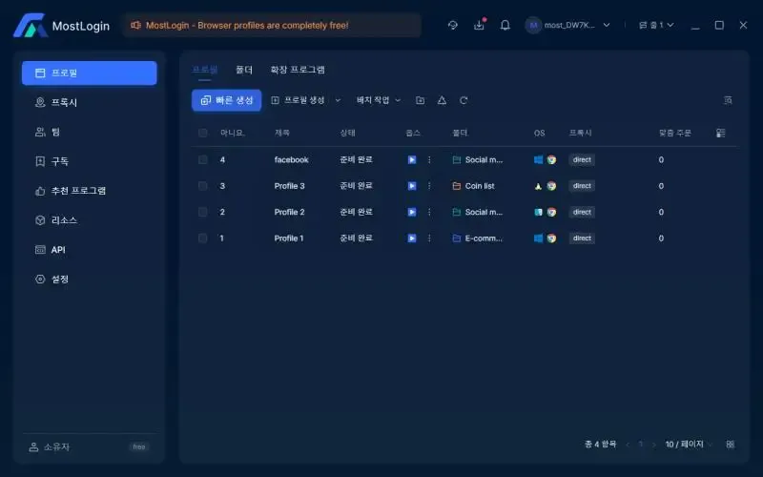
Task: Open more options for Profile 2 row
Action: pyautogui.click(x=429, y=212)
